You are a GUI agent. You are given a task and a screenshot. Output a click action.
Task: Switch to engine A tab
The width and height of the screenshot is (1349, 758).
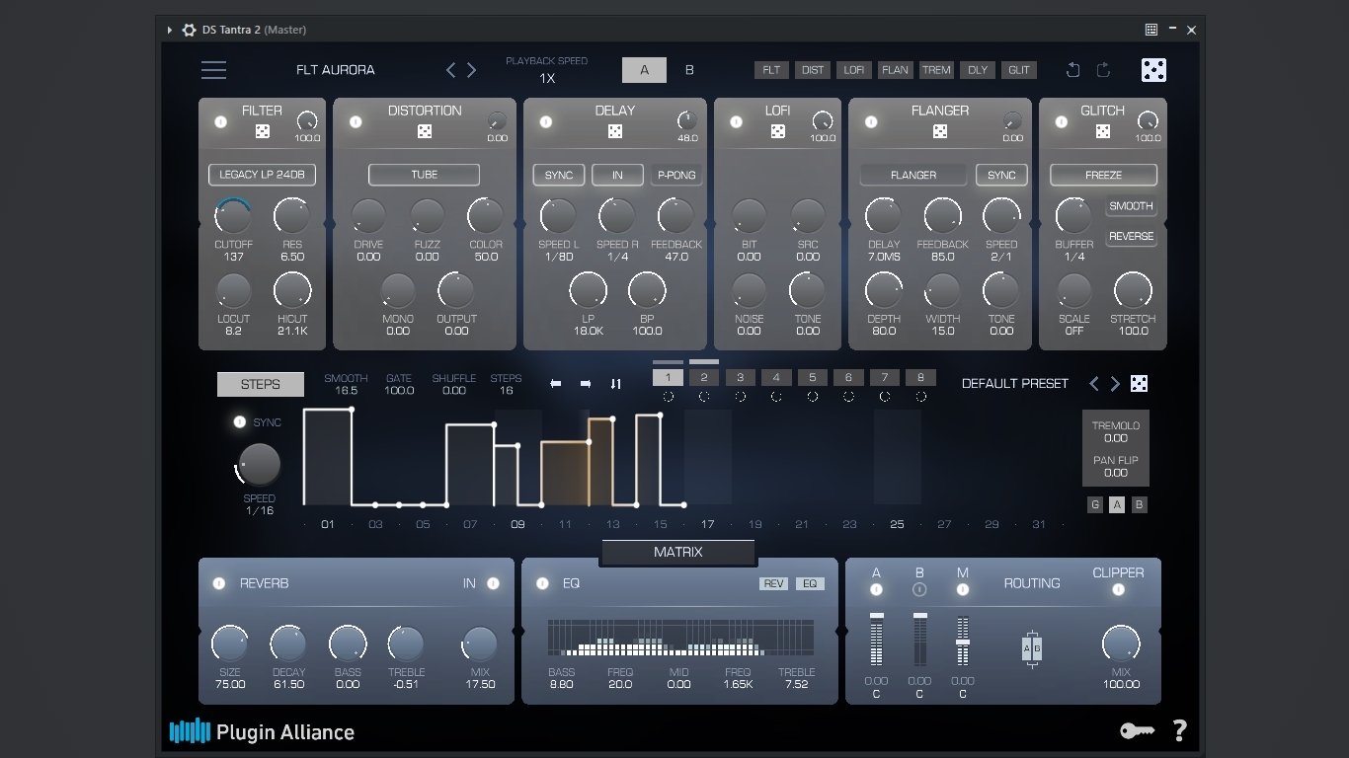(x=644, y=70)
